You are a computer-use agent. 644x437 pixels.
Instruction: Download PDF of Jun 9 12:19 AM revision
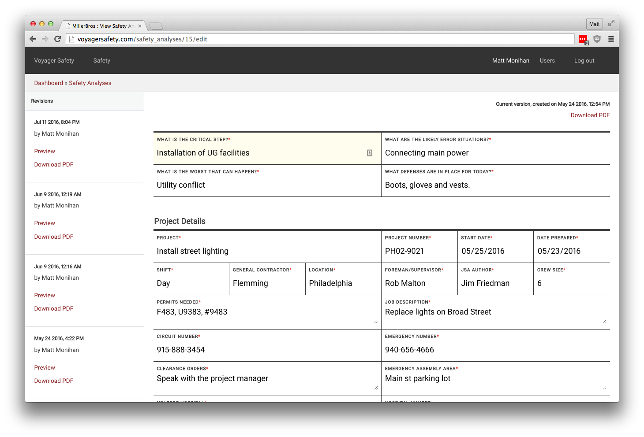point(54,237)
